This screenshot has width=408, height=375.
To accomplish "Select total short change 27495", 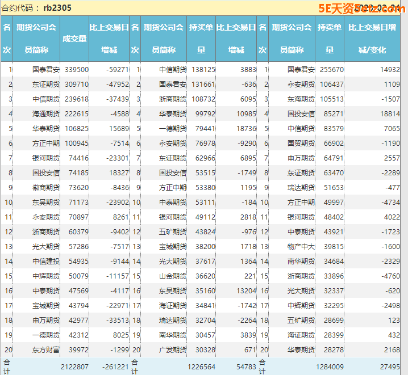I will (x=390, y=366).
